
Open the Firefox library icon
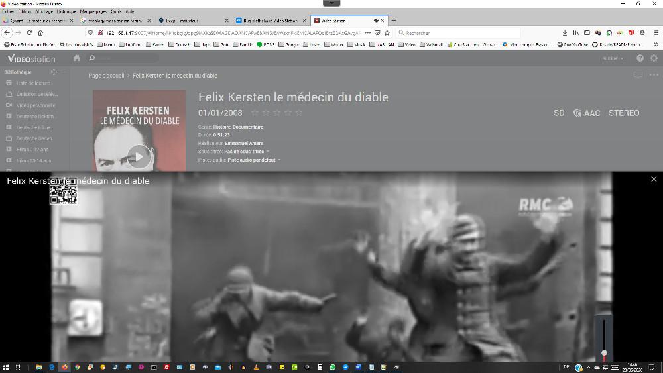tap(576, 33)
